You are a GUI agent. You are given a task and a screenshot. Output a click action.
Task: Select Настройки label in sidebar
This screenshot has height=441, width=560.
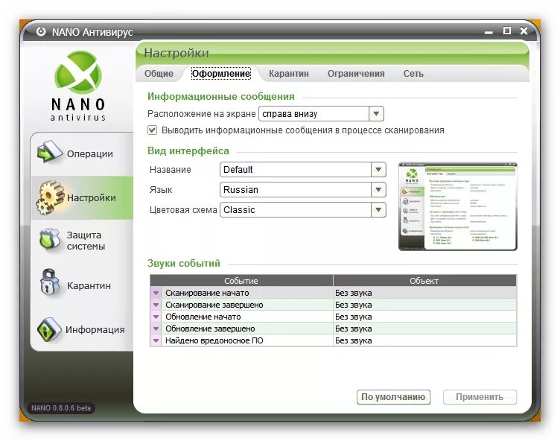(x=92, y=198)
